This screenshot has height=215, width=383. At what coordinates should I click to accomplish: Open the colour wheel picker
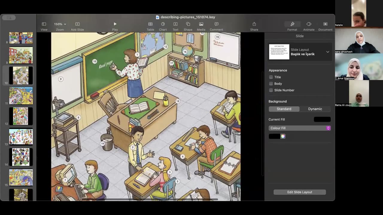(283, 136)
